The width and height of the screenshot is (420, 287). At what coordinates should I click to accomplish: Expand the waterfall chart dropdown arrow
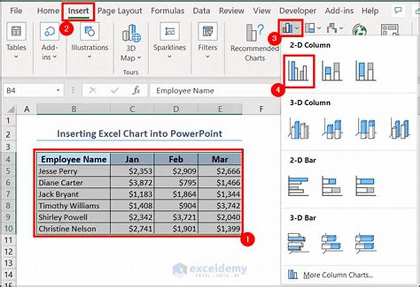coord(341,28)
